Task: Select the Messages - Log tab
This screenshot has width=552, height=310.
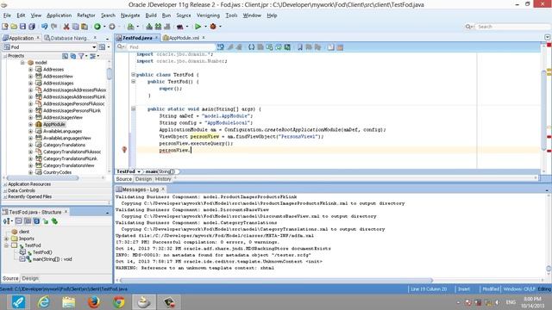Action: click(141, 189)
